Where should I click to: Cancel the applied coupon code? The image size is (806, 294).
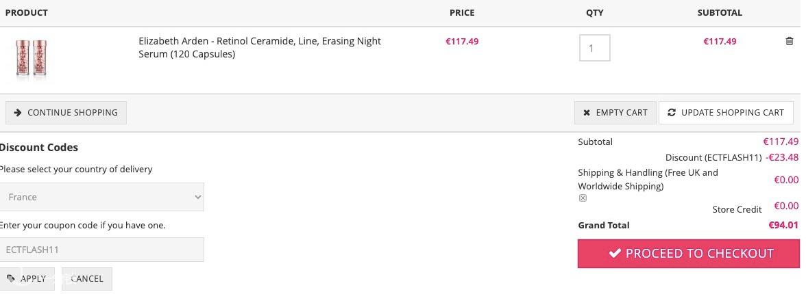(x=86, y=278)
